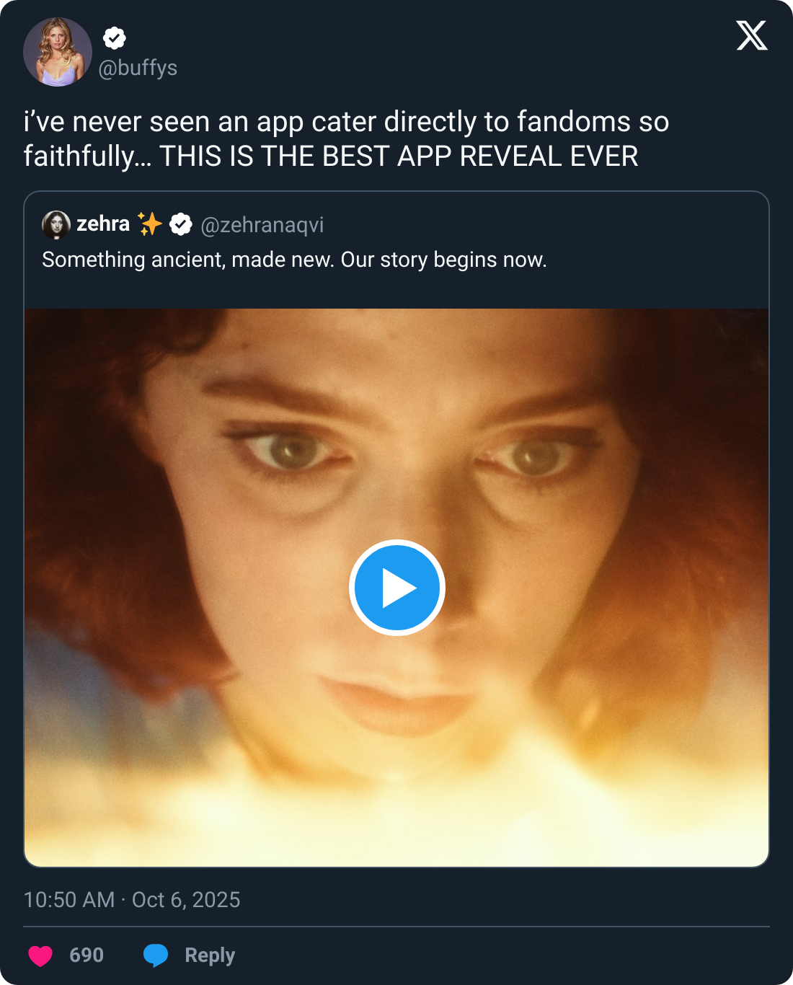Click the main tweet text about fandoms

[x=346, y=139]
